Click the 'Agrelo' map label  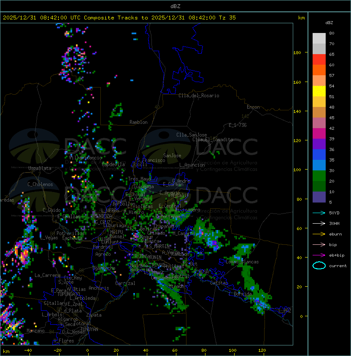coord(103,254)
